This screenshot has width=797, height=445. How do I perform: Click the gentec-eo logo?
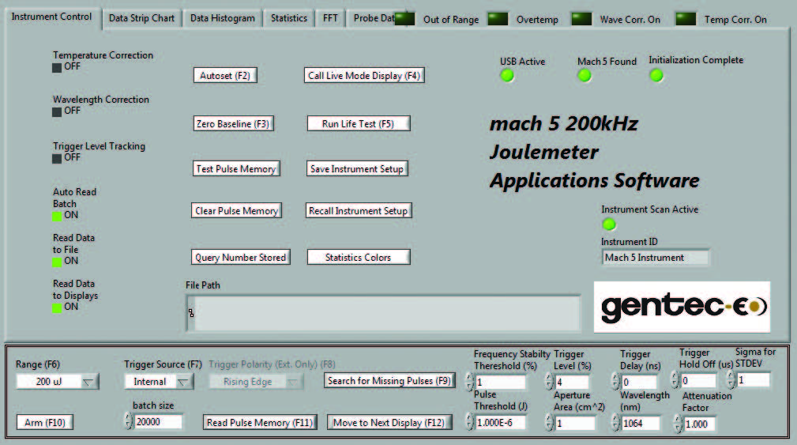pyautogui.click(x=682, y=307)
